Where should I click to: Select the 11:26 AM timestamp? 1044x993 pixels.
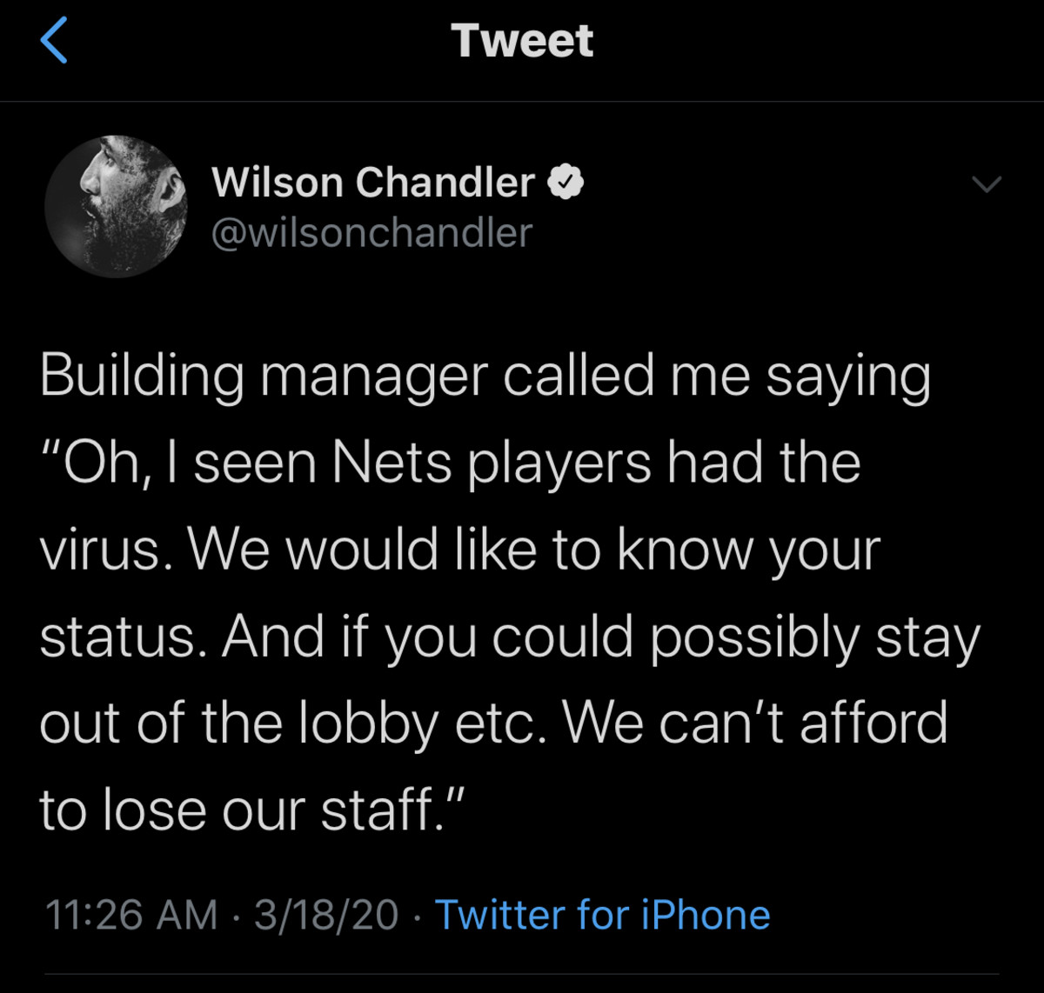coord(130,915)
